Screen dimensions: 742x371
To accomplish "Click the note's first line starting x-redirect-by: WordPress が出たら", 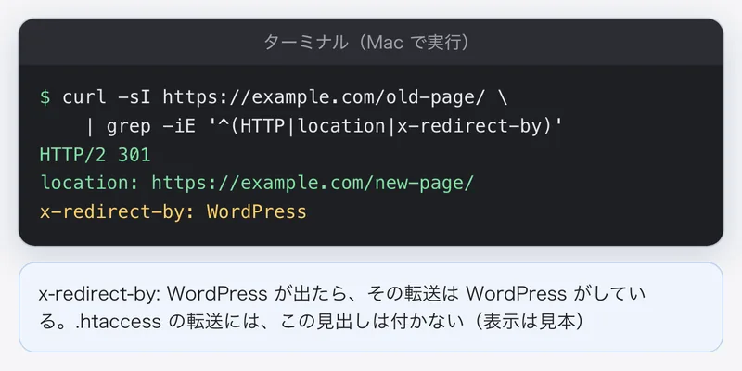I will [x=342, y=294].
